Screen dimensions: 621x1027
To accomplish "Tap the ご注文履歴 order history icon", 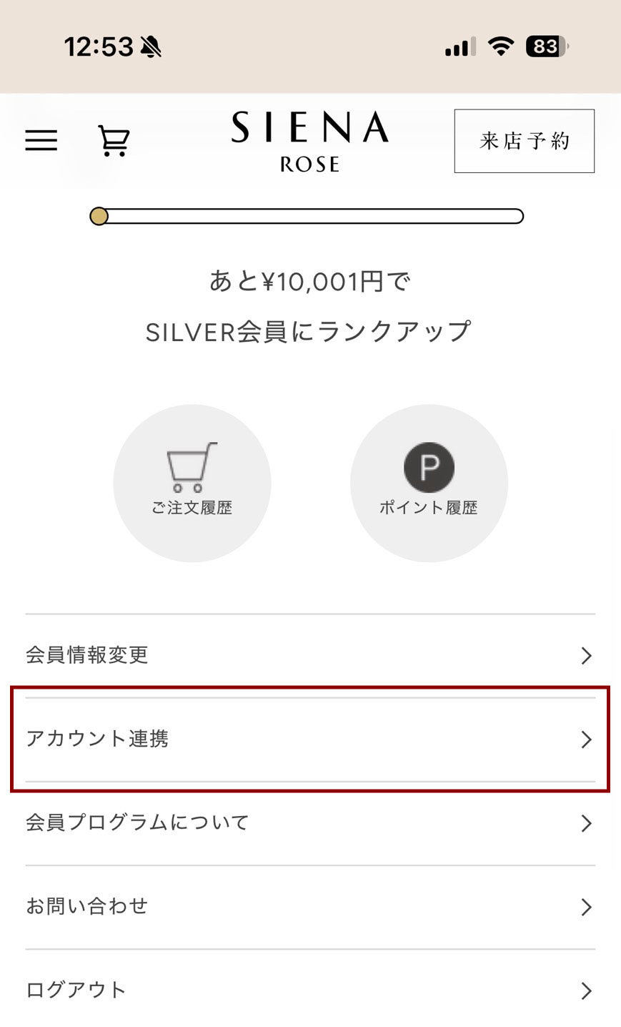I will click(192, 483).
